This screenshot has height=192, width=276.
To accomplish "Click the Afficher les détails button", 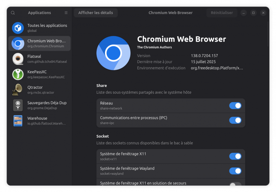I will coord(96,13).
